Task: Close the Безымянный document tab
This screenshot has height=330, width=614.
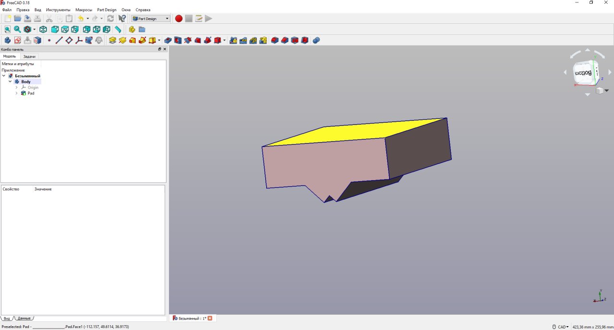Action: (210, 318)
